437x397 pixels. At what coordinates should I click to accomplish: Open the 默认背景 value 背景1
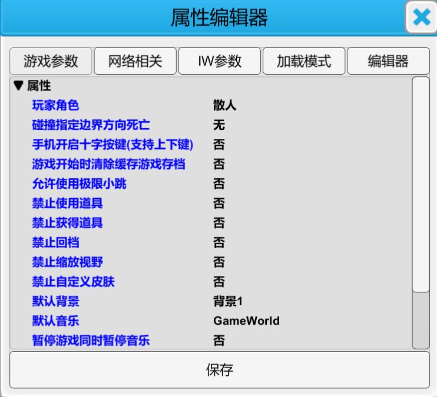(x=227, y=302)
